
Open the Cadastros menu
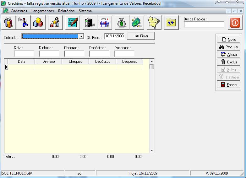coord(19,11)
